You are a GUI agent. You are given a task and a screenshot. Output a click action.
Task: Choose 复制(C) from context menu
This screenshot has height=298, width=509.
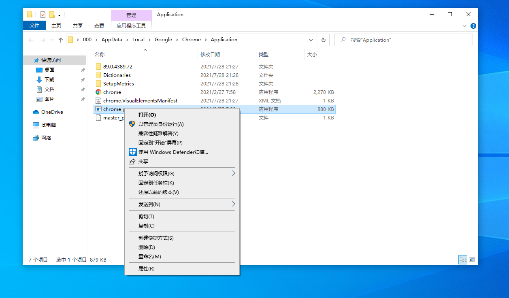click(x=182, y=226)
